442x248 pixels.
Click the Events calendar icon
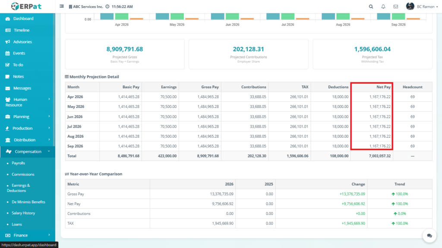point(8,53)
